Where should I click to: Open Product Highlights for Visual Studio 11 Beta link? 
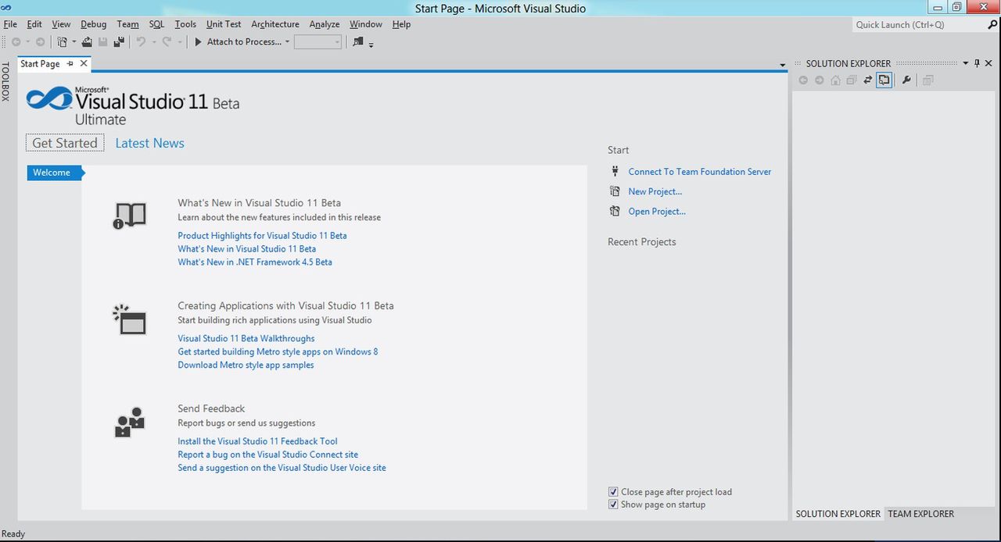[x=262, y=236]
